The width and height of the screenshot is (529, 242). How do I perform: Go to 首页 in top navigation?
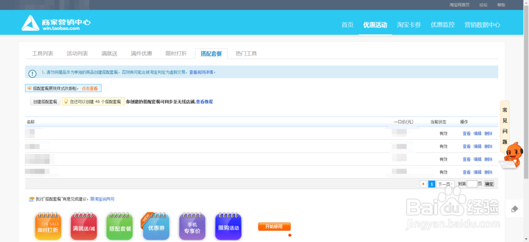pos(348,25)
